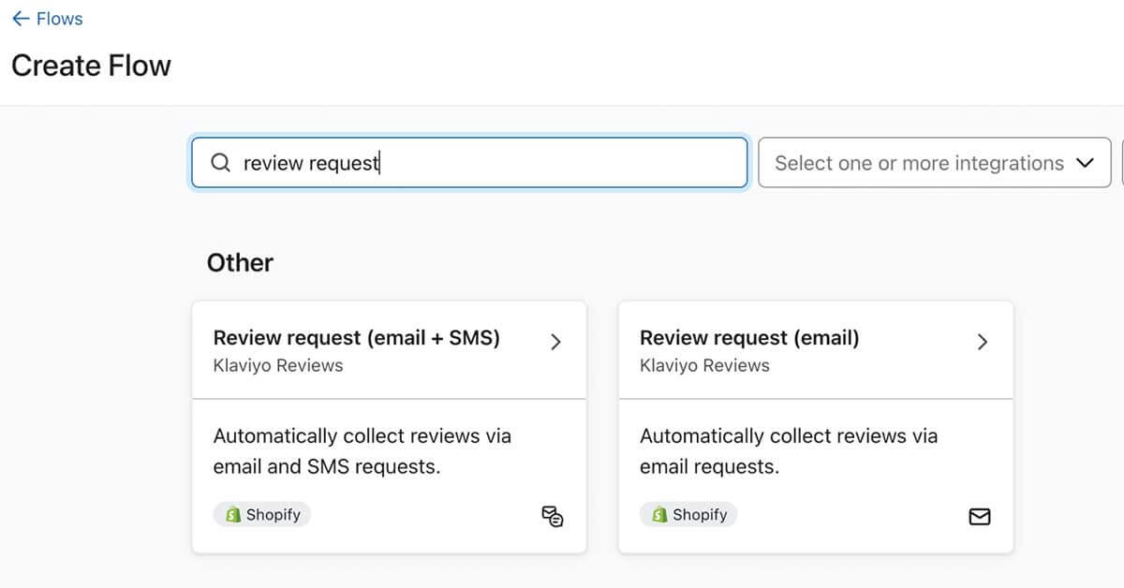Image resolution: width=1124 pixels, height=588 pixels.
Task: Select the Review request (email) title
Action: [749, 338]
